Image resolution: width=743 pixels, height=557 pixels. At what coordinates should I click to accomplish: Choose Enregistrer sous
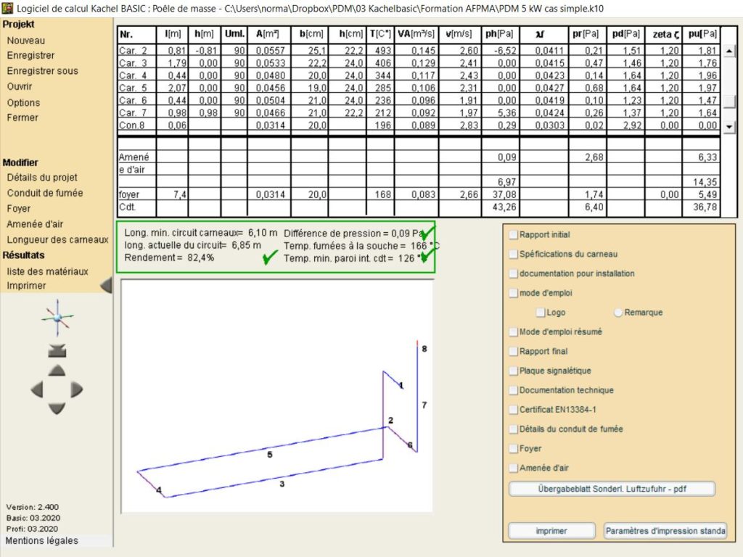pyautogui.click(x=43, y=71)
